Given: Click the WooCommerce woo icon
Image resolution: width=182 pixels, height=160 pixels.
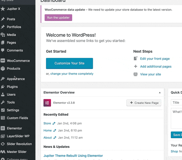Looking at the screenshot, I should click(3, 61).
